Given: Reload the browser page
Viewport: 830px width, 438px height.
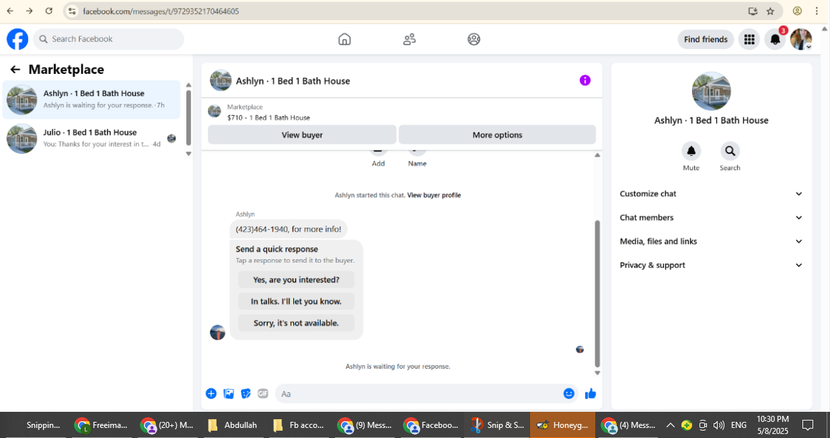Looking at the screenshot, I should coord(48,11).
